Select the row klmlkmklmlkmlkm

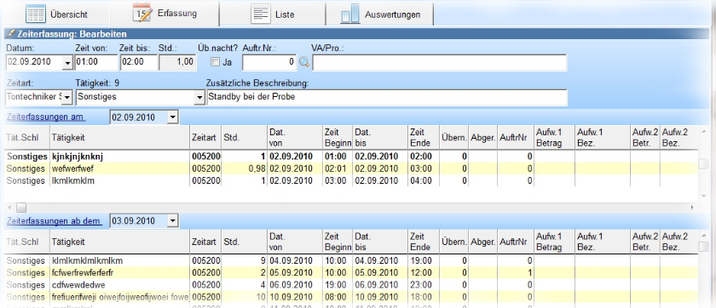pos(350,260)
